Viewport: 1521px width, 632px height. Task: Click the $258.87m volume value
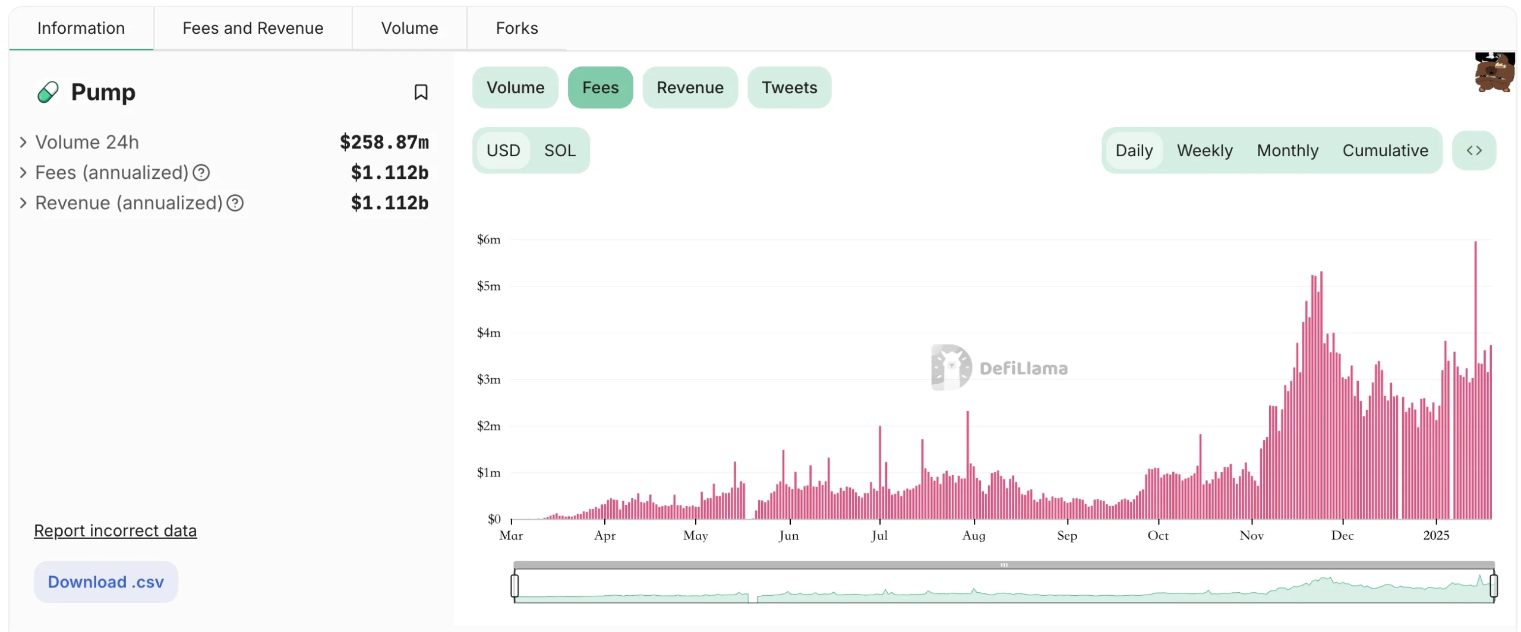384,143
